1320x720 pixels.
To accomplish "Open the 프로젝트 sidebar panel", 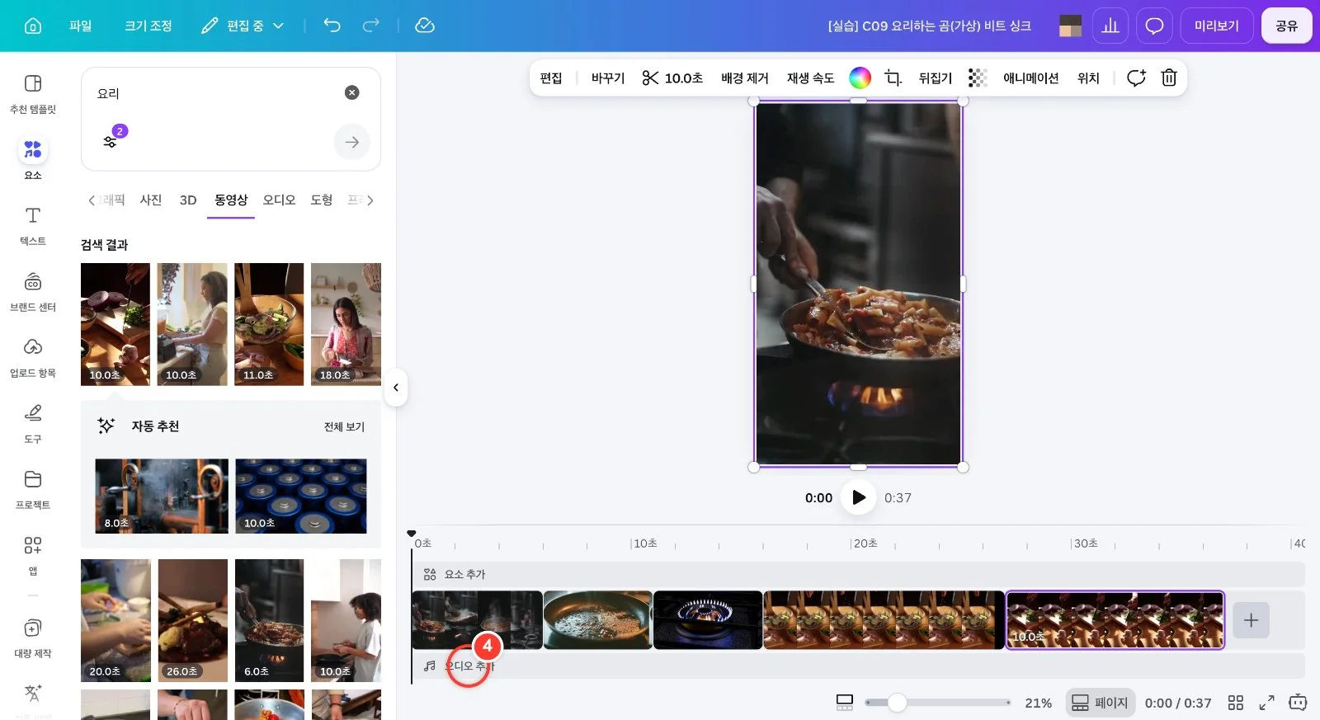I will pos(33,490).
